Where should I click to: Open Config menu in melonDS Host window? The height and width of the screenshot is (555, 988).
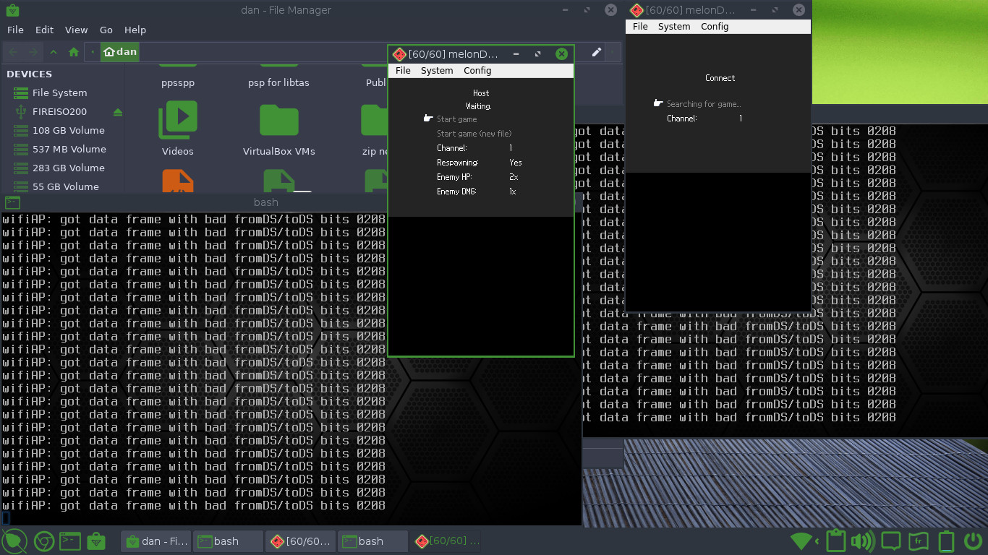(477, 70)
